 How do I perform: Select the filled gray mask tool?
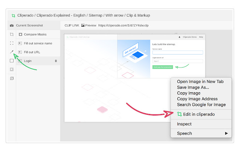click(12, 69)
